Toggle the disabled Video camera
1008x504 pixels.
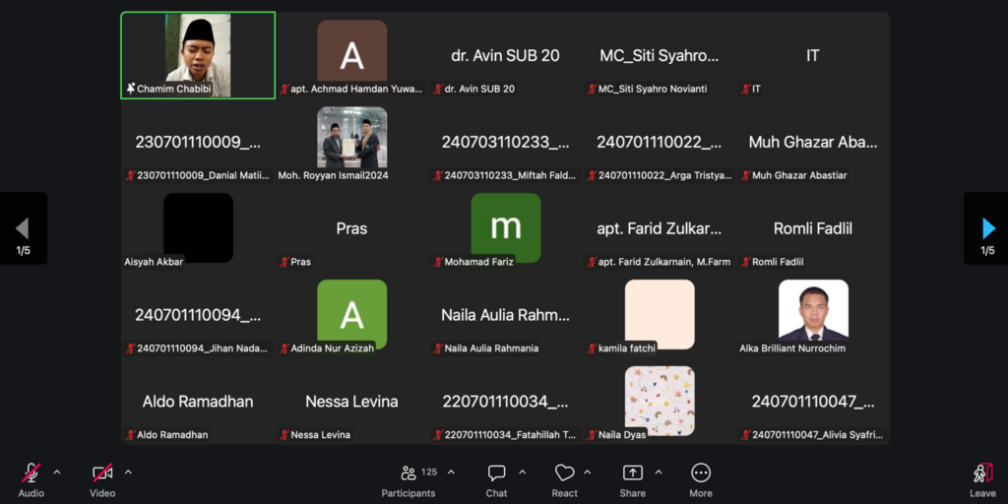point(102,473)
